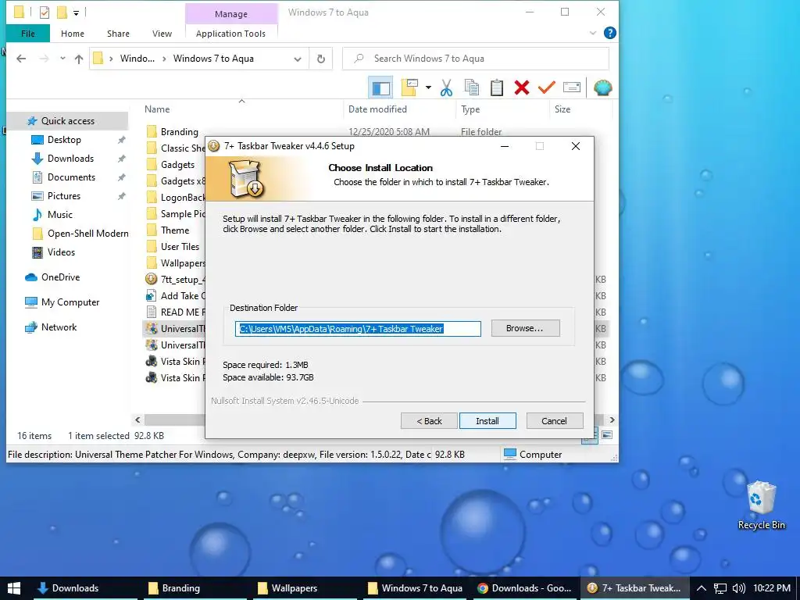Open the Windows Start button
This screenshot has height=600, width=800.
(14, 588)
